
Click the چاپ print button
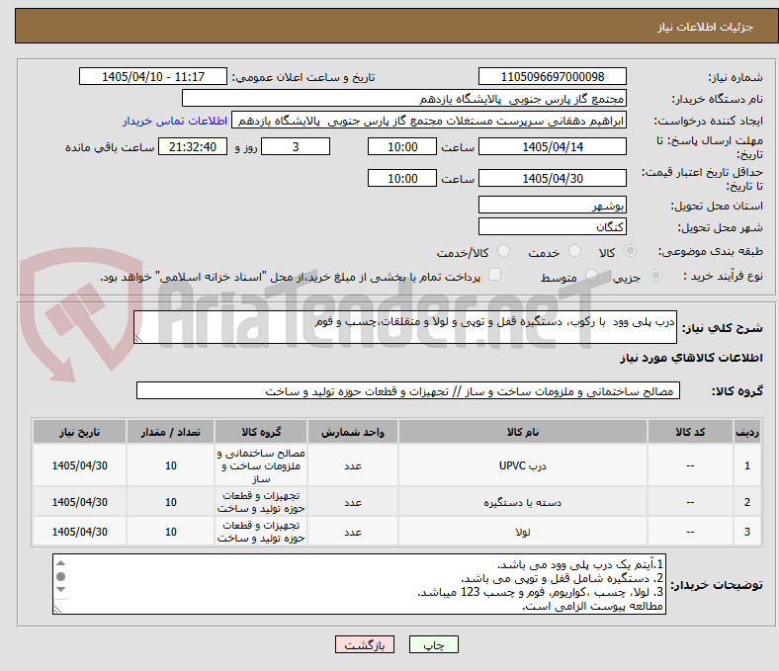click(x=433, y=644)
